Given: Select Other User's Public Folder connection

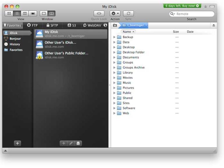Looking at the screenshot, I should (x=71, y=55).
